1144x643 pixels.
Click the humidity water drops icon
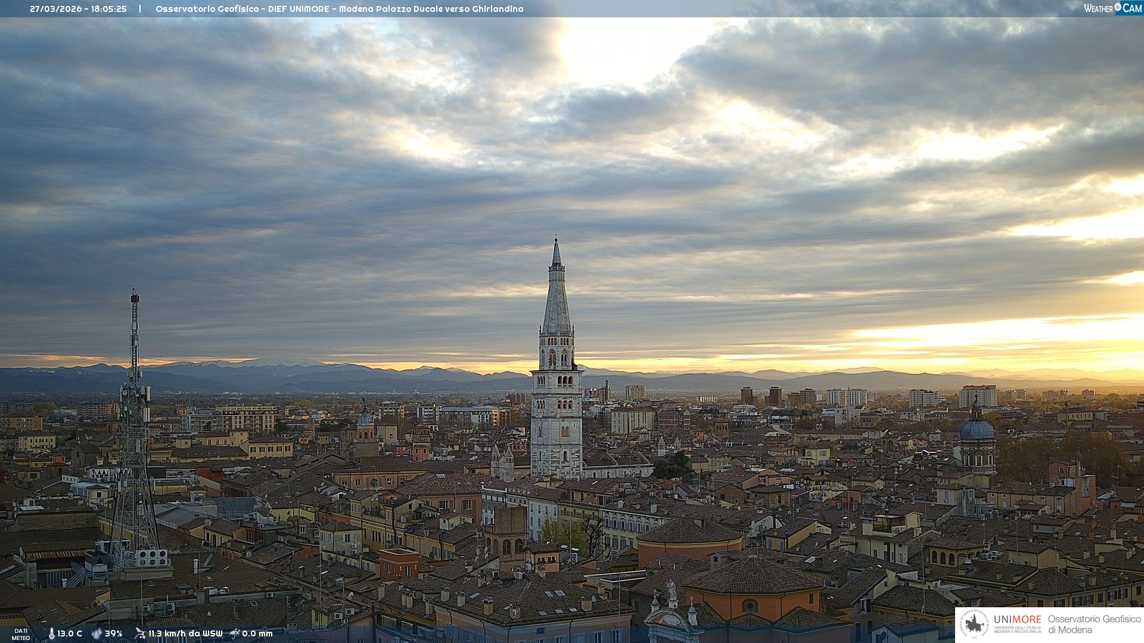tap(97, 634)
